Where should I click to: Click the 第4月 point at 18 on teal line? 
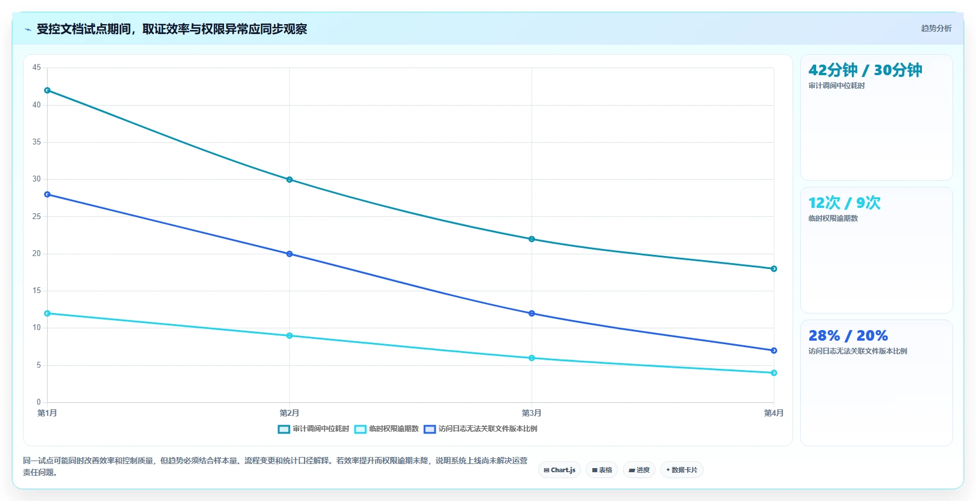click(x=774, y=269)
